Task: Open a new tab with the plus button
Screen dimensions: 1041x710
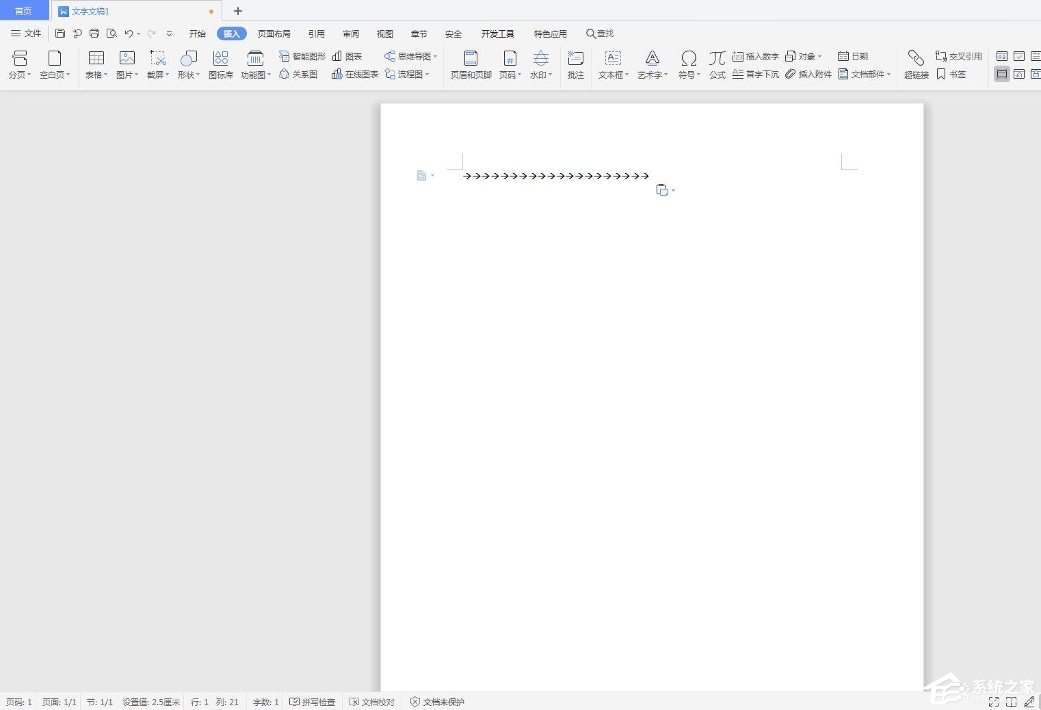Action: [238, 11]
